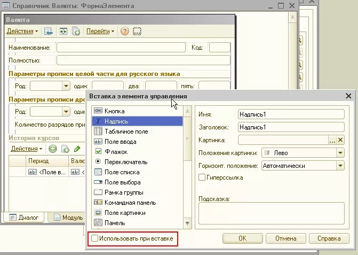Viewport: 358px width, 255px height.
Task: Maximize the Справочник Валюты window
Action: click(x=281, y=5)
